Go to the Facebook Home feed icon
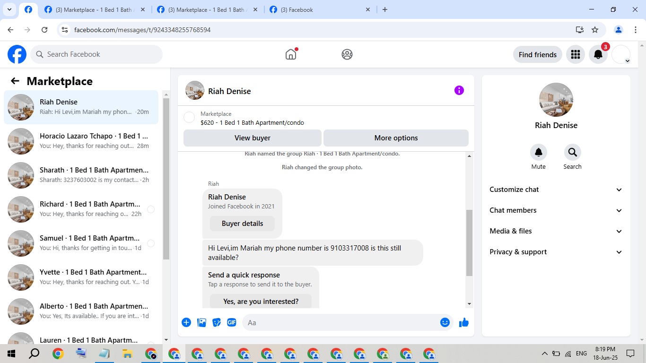 tap(291, 54)
